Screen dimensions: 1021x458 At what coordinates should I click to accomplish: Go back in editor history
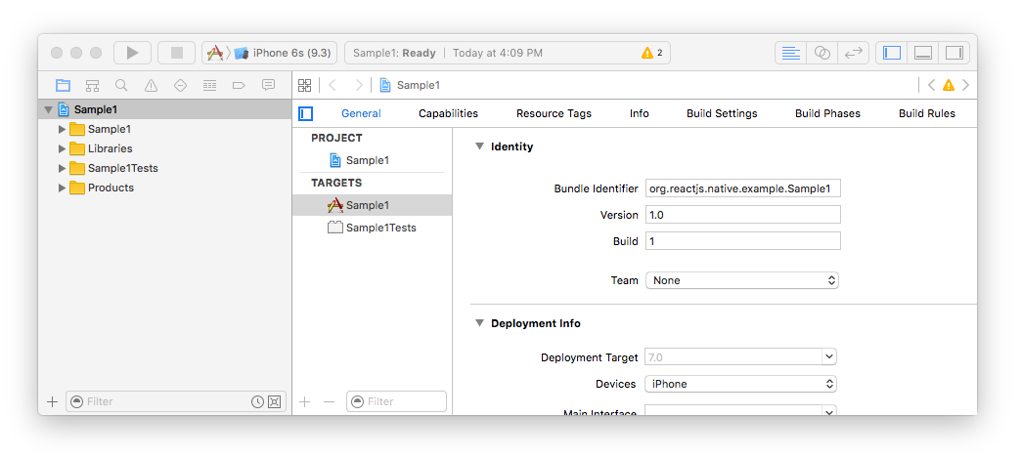(333, 85)
